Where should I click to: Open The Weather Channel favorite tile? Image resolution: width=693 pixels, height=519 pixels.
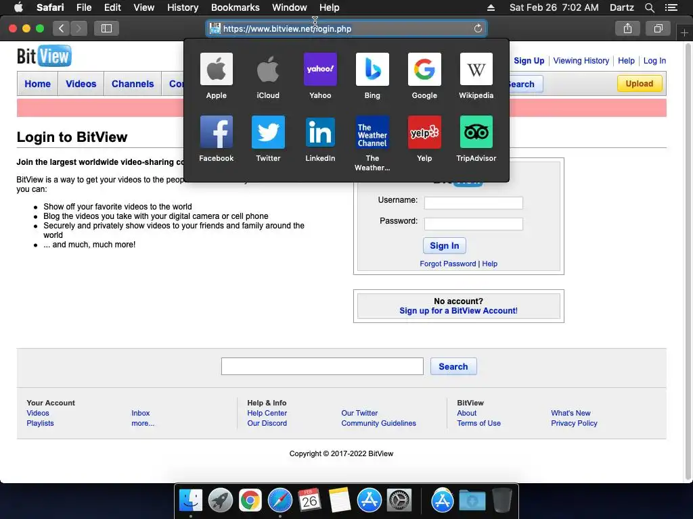[x=372, y=132]
